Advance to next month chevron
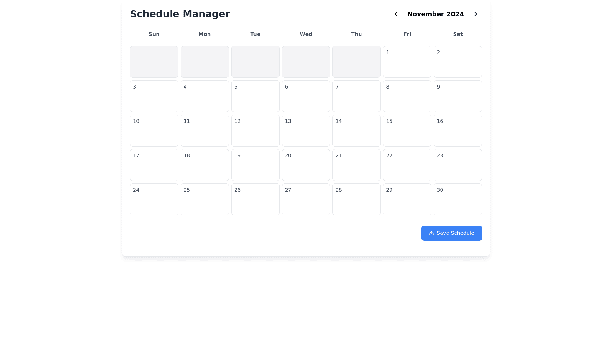 [x=475, y=14]
